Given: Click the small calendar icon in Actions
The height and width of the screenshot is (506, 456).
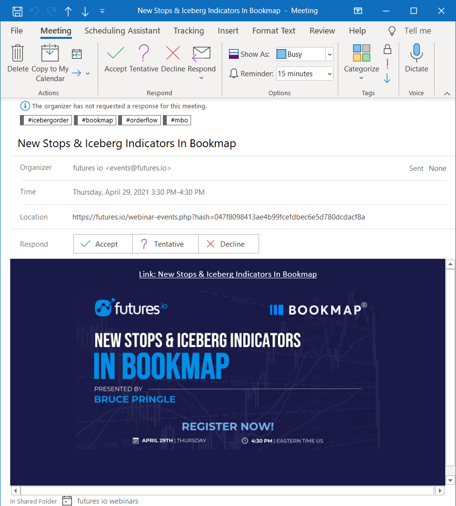Looking at the screenshot, I should coord(76,54).
